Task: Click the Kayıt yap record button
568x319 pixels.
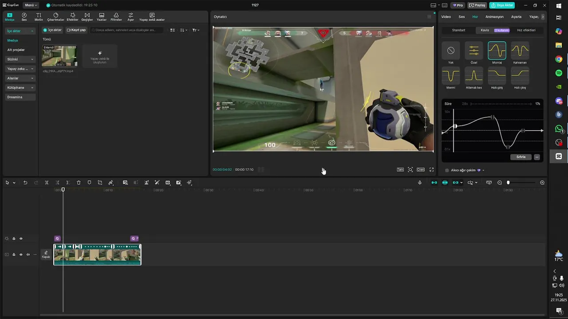Action: click(76, 30)
